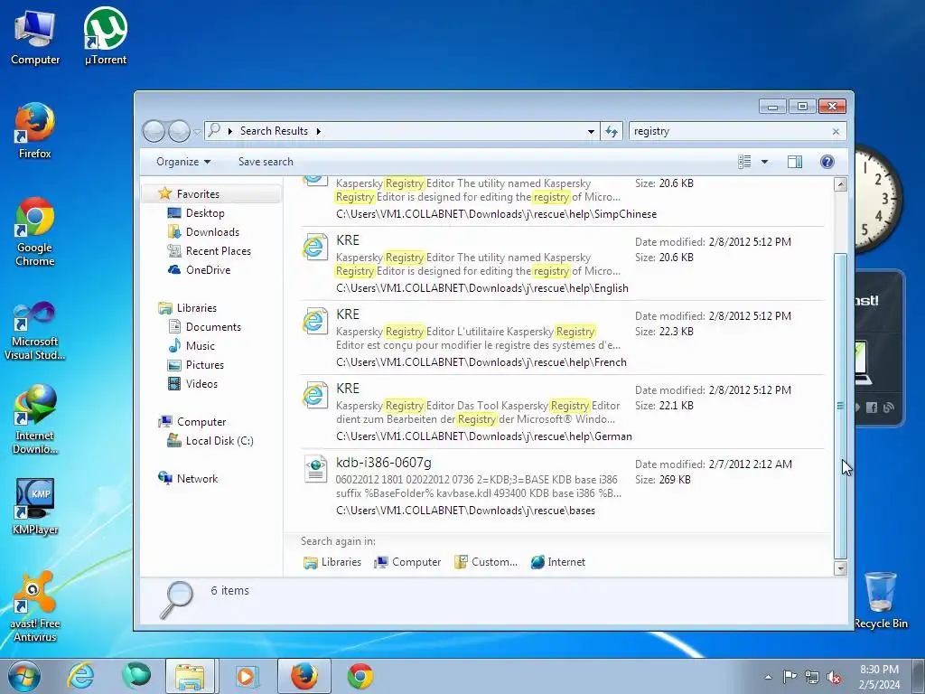The image size is (925, 694).
Task: Open the Documents library
Action: (213, 327)
